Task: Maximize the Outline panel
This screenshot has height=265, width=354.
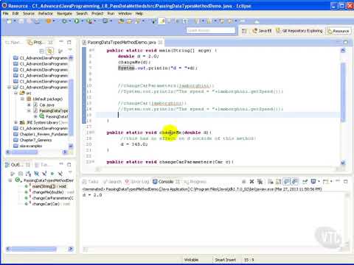Action: pos(69,164)
